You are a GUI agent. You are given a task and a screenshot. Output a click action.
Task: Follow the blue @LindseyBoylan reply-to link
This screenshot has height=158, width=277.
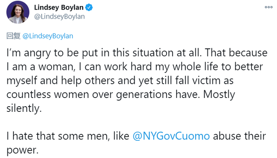[48, 36]
